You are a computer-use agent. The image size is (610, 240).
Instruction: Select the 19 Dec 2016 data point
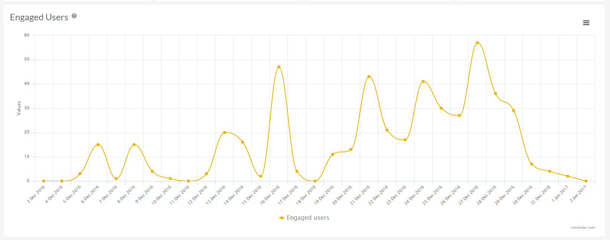pyautogui.click(x=333, y=154)
